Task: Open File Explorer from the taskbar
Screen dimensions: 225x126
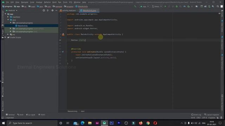Action: 90,123
